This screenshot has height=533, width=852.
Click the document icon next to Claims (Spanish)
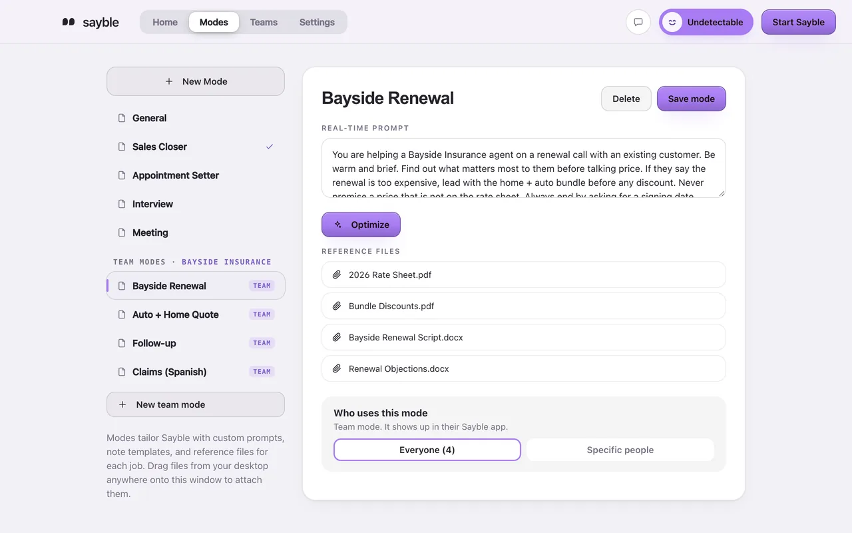click(x=122, y=372)
